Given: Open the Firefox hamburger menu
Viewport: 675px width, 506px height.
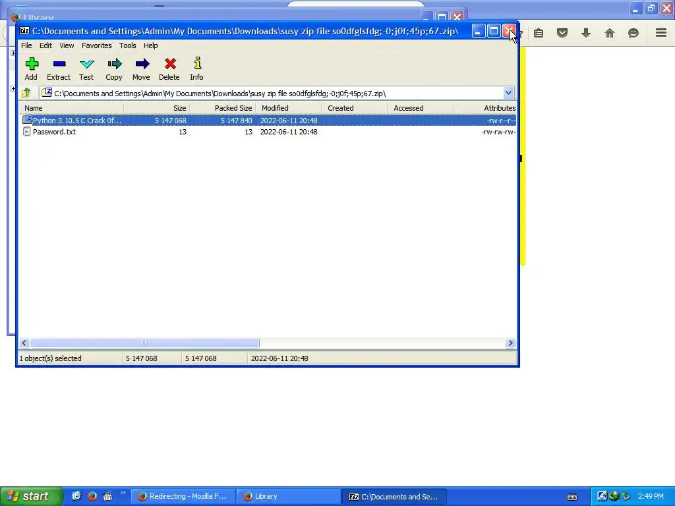Looking at the screenshot, I should 660,33.
